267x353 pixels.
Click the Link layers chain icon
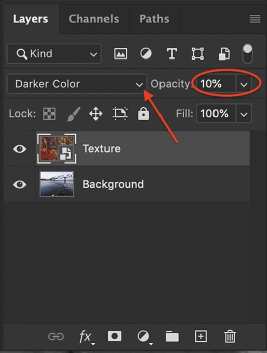click(x=56, y=337)
